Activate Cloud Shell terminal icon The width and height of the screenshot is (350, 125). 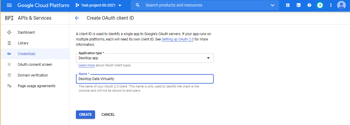point(298,5)
